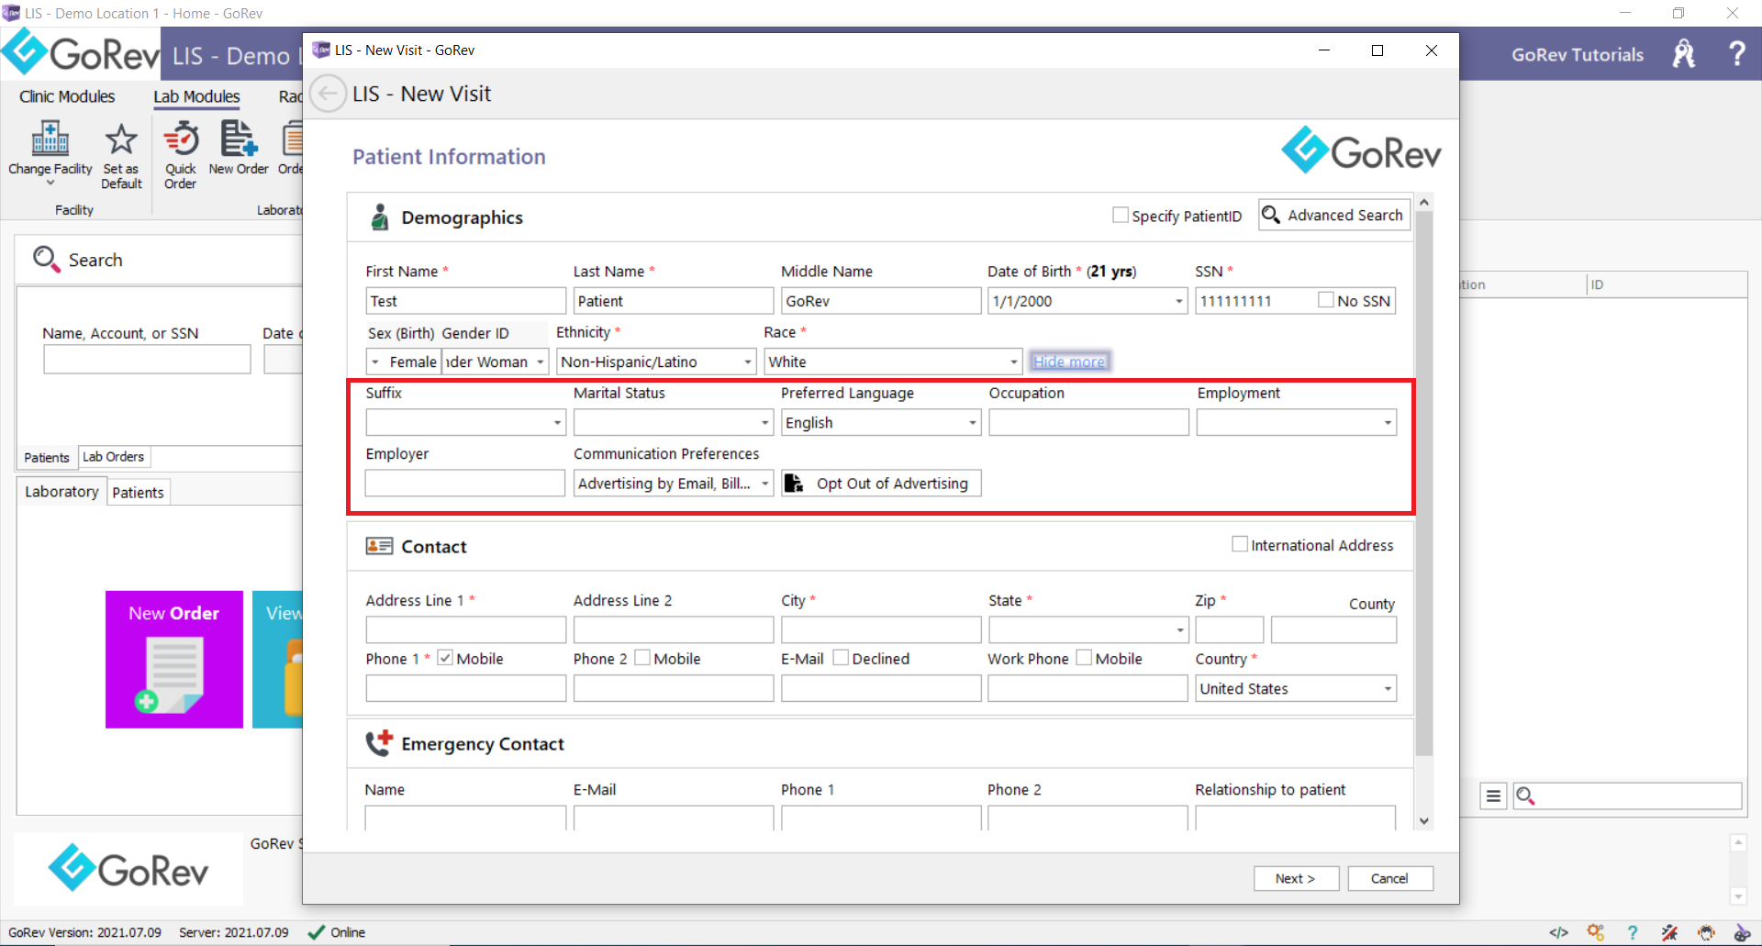
Task: Click the Advanced Search button
Action: click(x=1334, y=215)
